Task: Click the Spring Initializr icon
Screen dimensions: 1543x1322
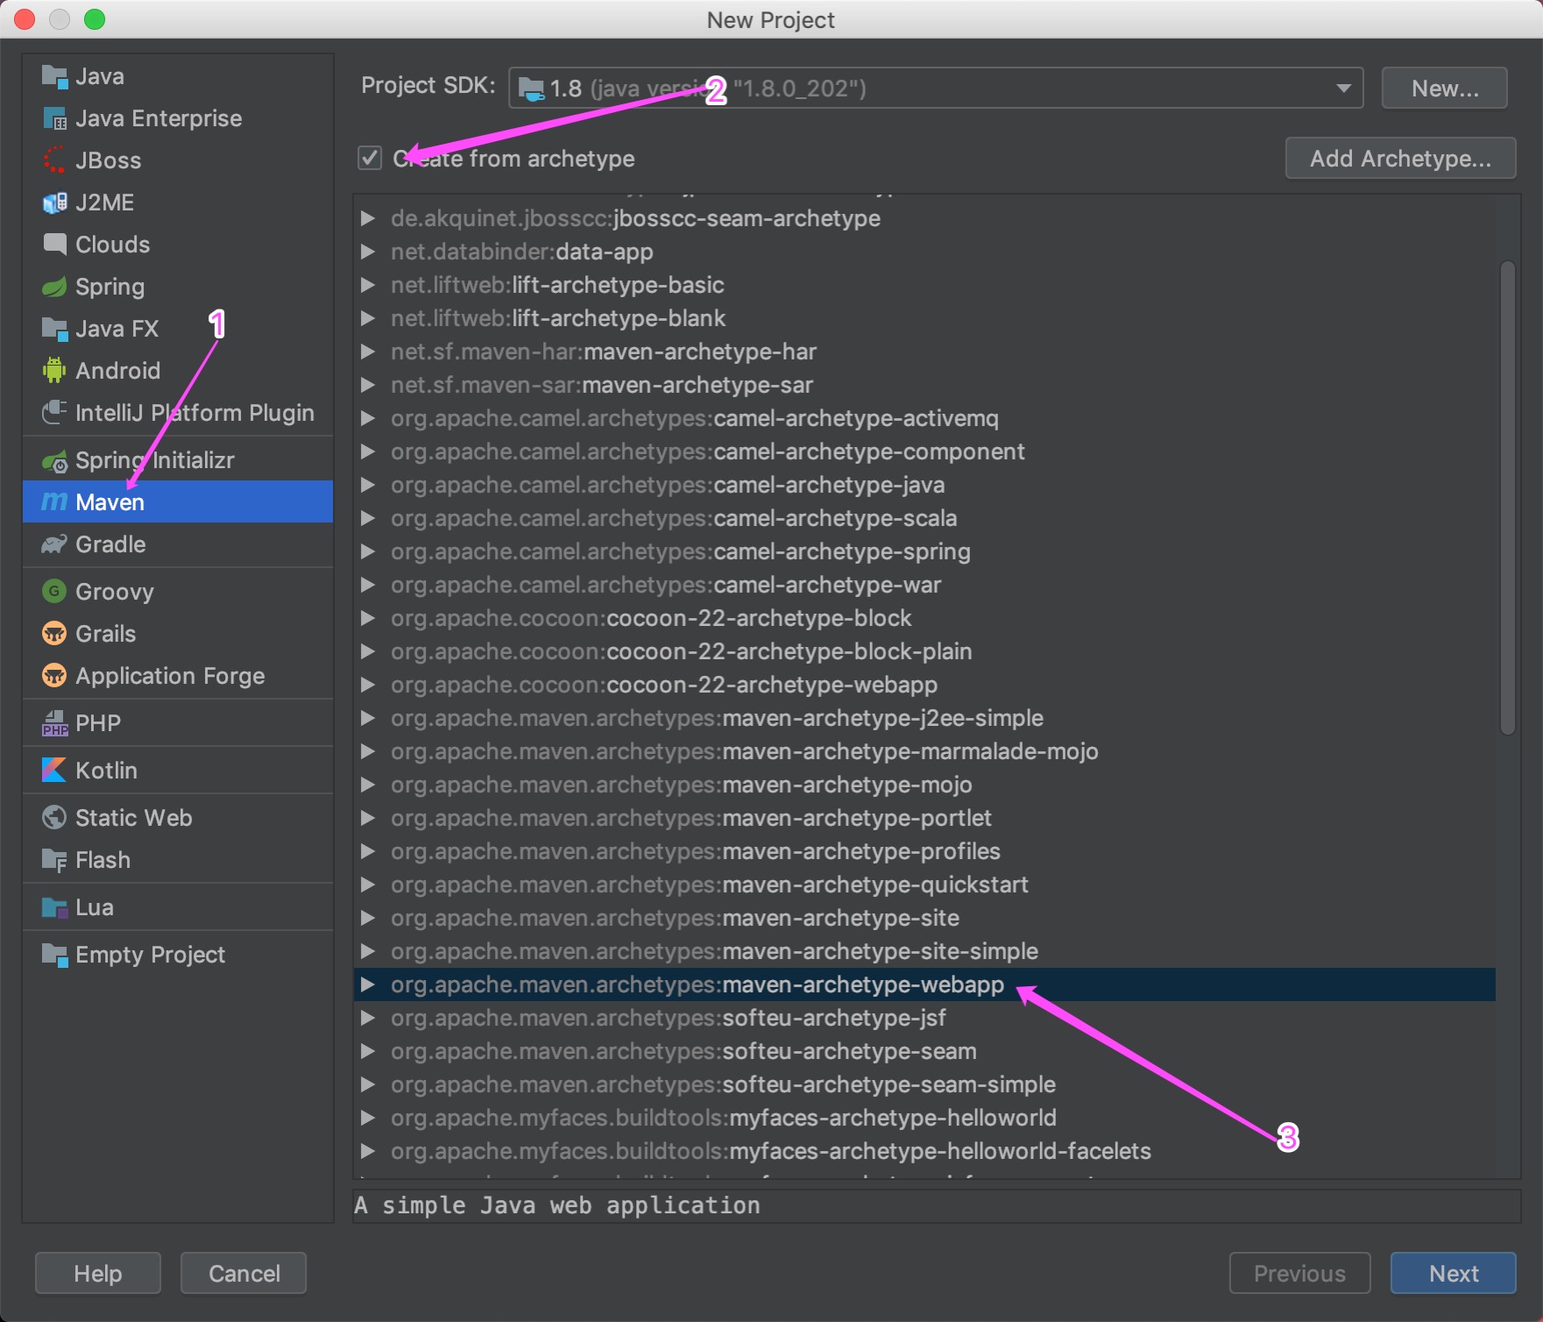Action: 54,460
